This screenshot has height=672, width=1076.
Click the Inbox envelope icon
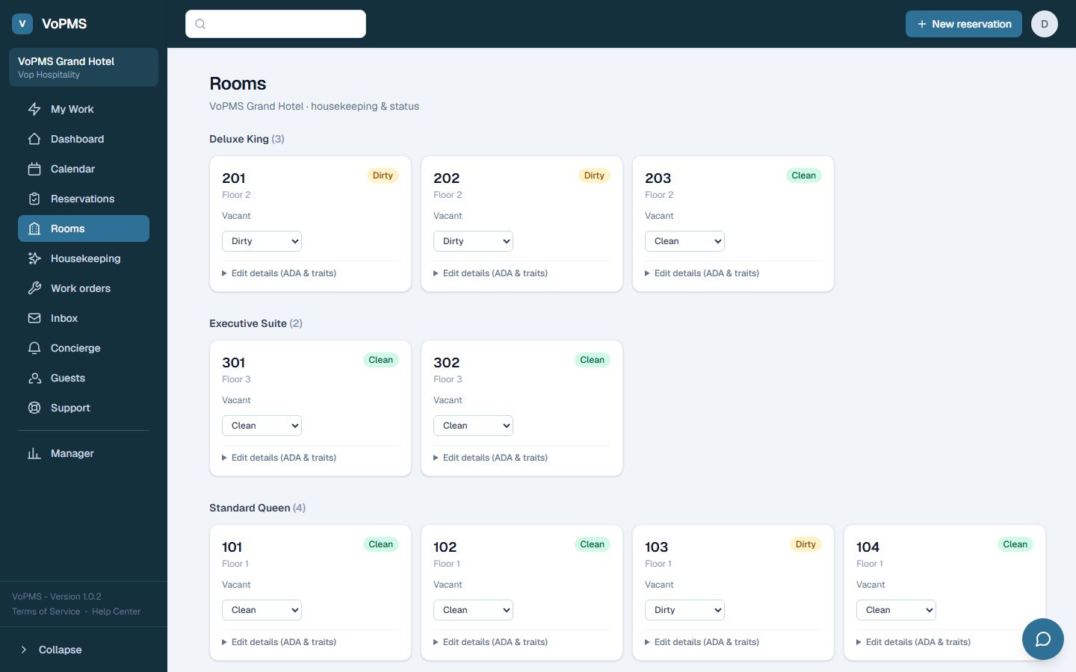(x=34, y=318)
